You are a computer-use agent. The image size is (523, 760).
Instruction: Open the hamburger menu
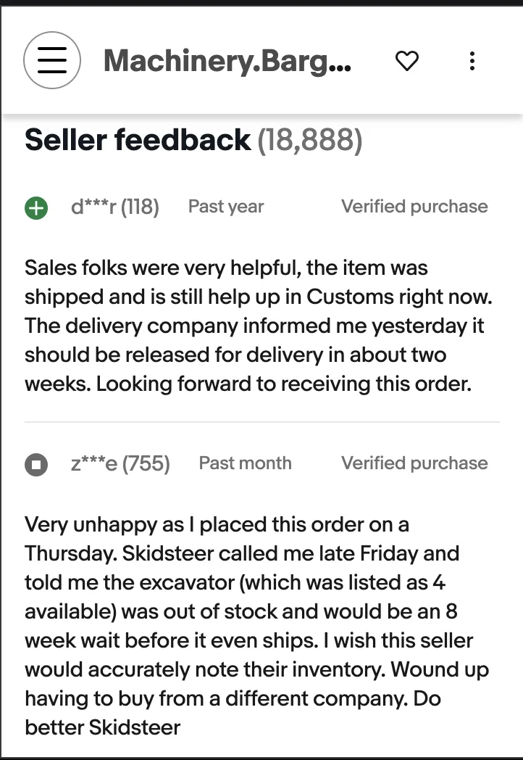pyautogui.click(x=52, y=61)
